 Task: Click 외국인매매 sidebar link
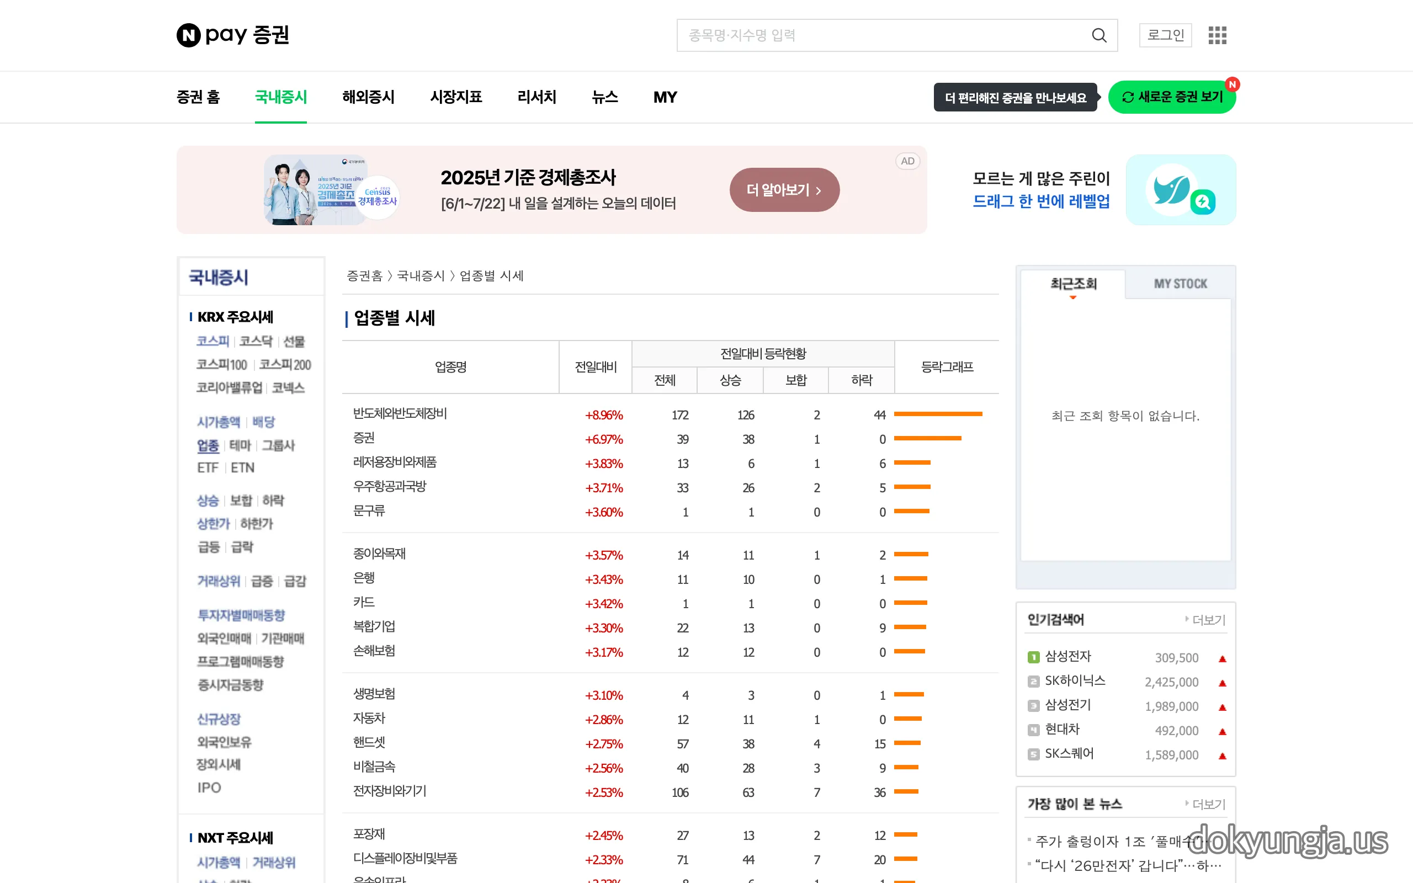[224, 639]
